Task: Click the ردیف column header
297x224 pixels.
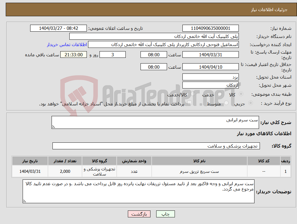Action: (x=286, y=161)
